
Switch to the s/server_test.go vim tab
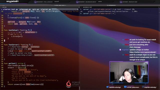(10, 9)
